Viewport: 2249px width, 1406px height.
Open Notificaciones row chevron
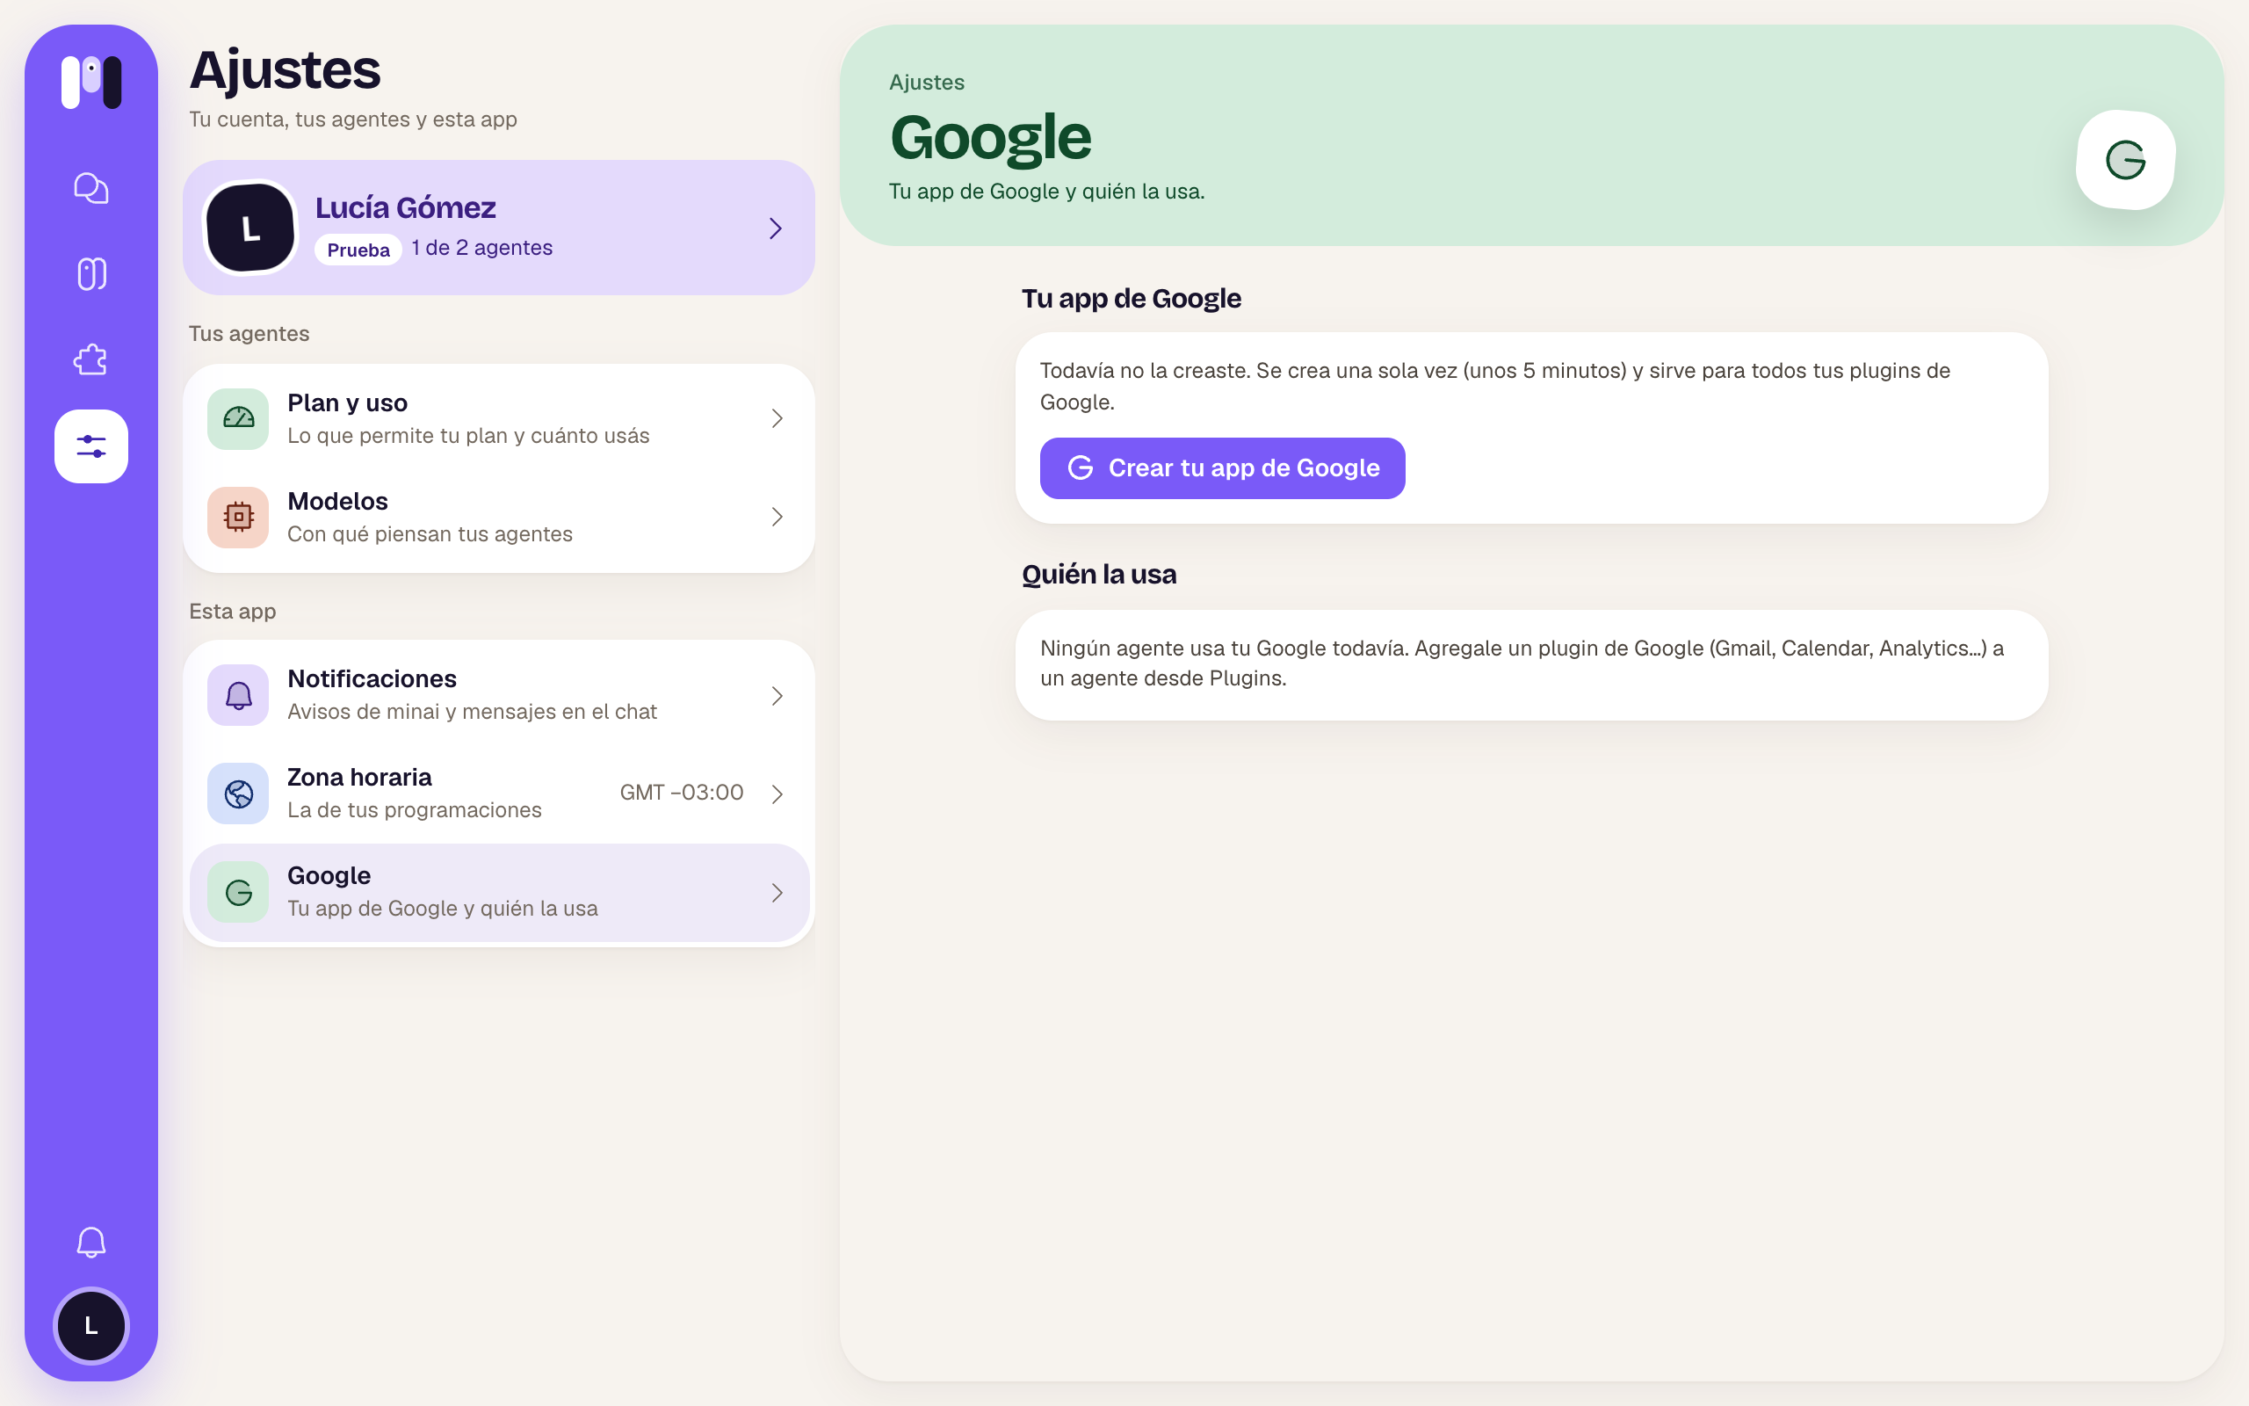(777, 696)
